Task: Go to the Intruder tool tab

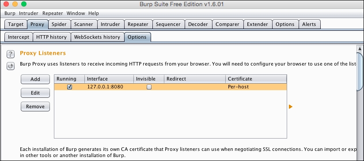Action: pyautogui.click(x=110, y=24)
